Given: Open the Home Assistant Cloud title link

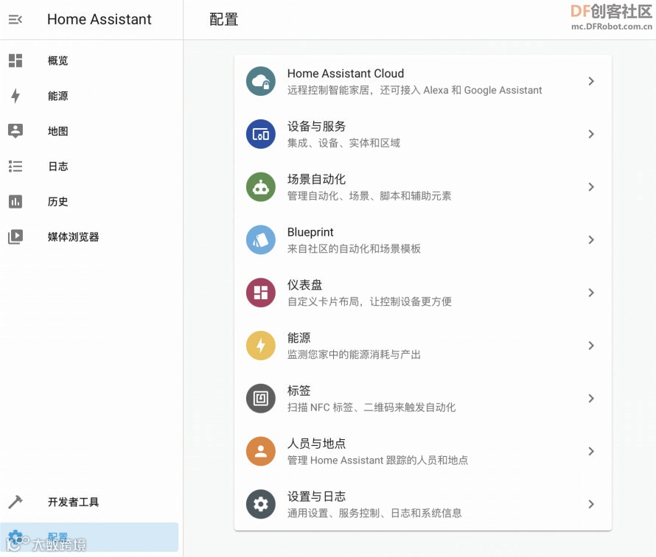Looking at the screenshot, I should 346,74.
